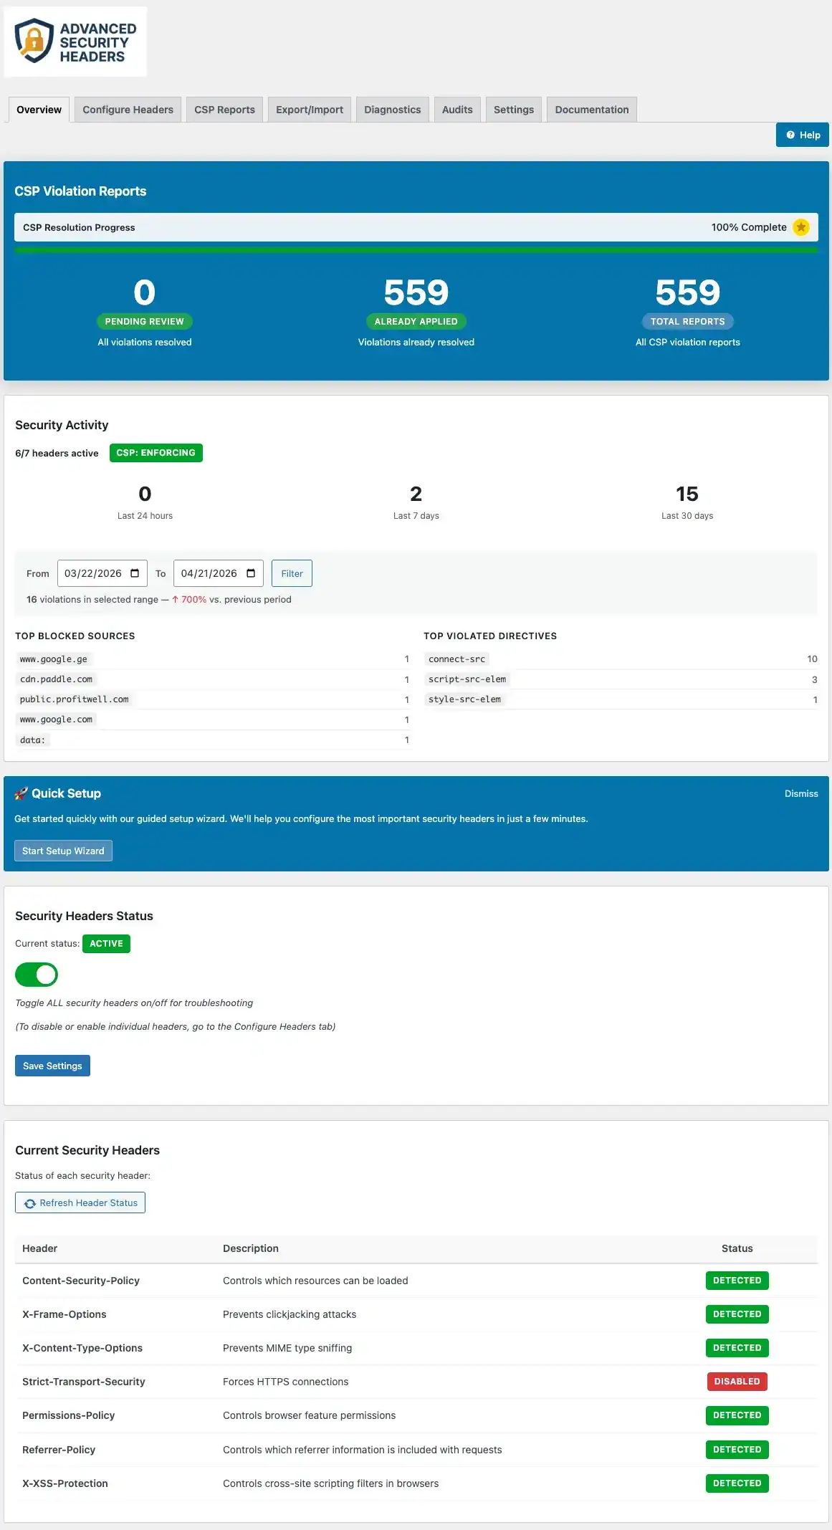Refresh Header Status

[x=80, y=1203]
